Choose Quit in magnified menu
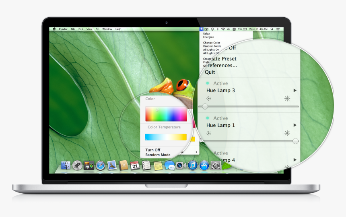 [x=210, y=72]
